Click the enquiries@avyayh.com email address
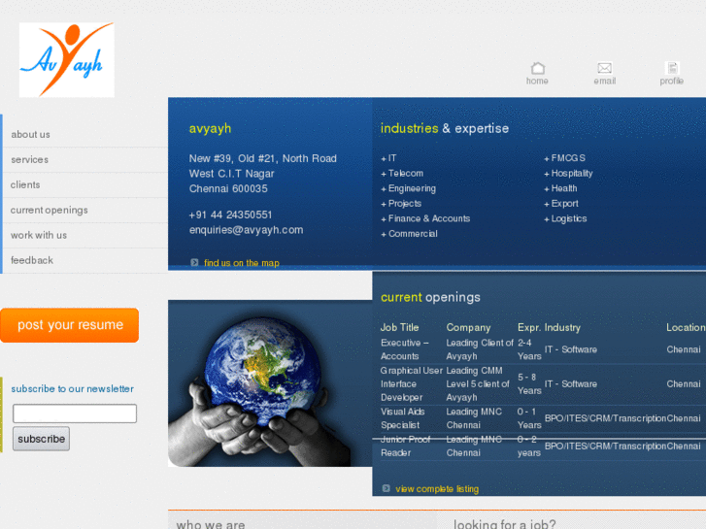This screenshot has height=529, width=706. pyautogui.click(x=246, y=230)
